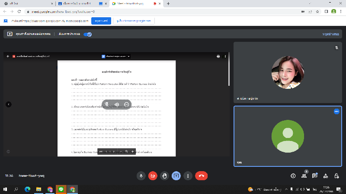346x194 pixels.
Task: Open a new browser tab
Action: [168, 3]
